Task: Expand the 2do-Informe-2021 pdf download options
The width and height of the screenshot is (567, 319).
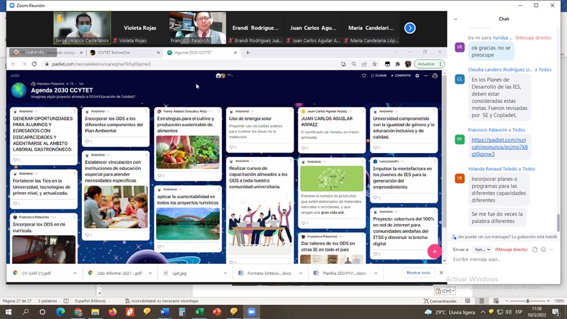Action: [x=150, y=274]
